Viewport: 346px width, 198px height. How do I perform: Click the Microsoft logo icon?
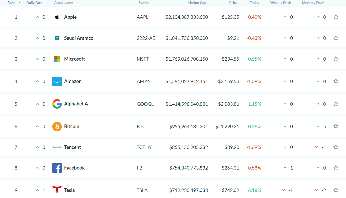[57, 59]
